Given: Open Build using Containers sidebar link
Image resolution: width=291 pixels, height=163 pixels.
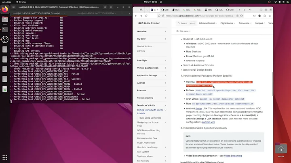Looking at the screenshot, I should 150,118.
